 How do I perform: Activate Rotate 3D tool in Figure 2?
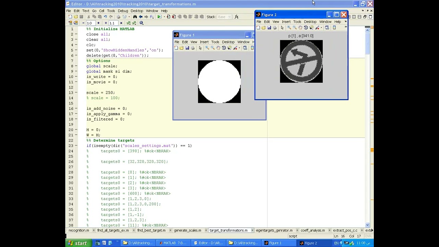(x=306, y=28)
